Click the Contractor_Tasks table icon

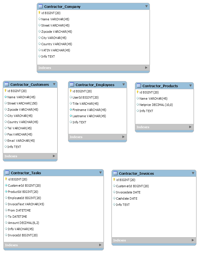(x=7, y=173)
